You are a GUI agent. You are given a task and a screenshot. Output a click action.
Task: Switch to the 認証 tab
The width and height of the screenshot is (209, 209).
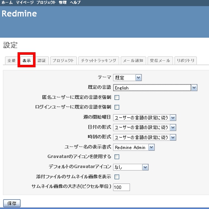pos(41,61)
